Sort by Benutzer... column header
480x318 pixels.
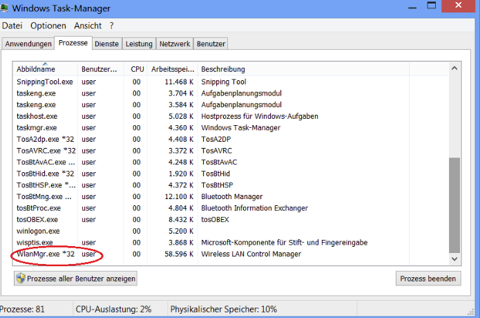[x=100, y=69]
